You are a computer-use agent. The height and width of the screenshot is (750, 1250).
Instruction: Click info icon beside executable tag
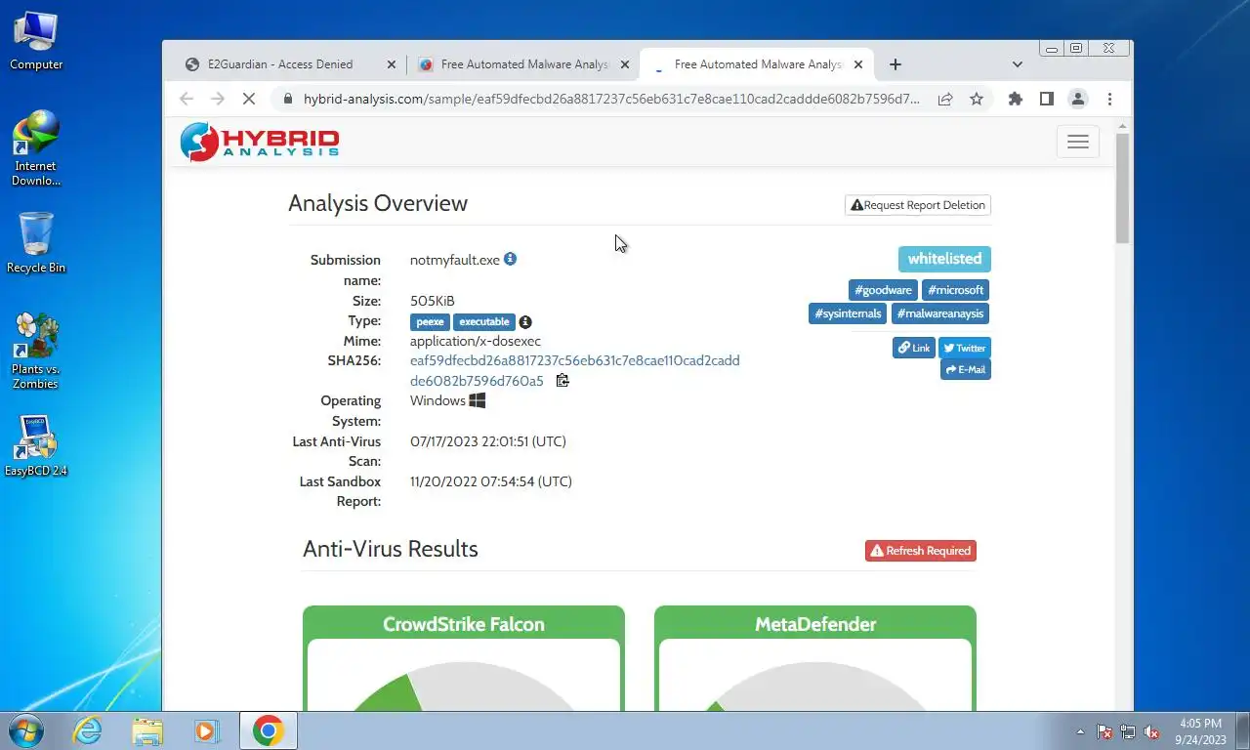(x=525, y=322)
